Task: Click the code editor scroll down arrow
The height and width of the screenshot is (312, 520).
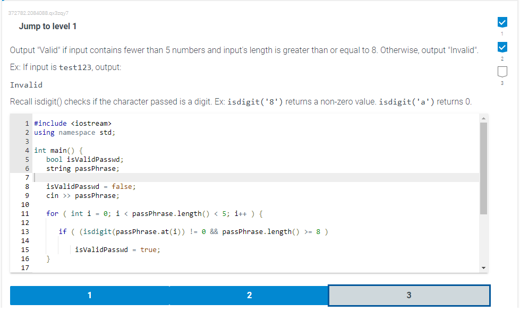Action: [x=483, y=268]
